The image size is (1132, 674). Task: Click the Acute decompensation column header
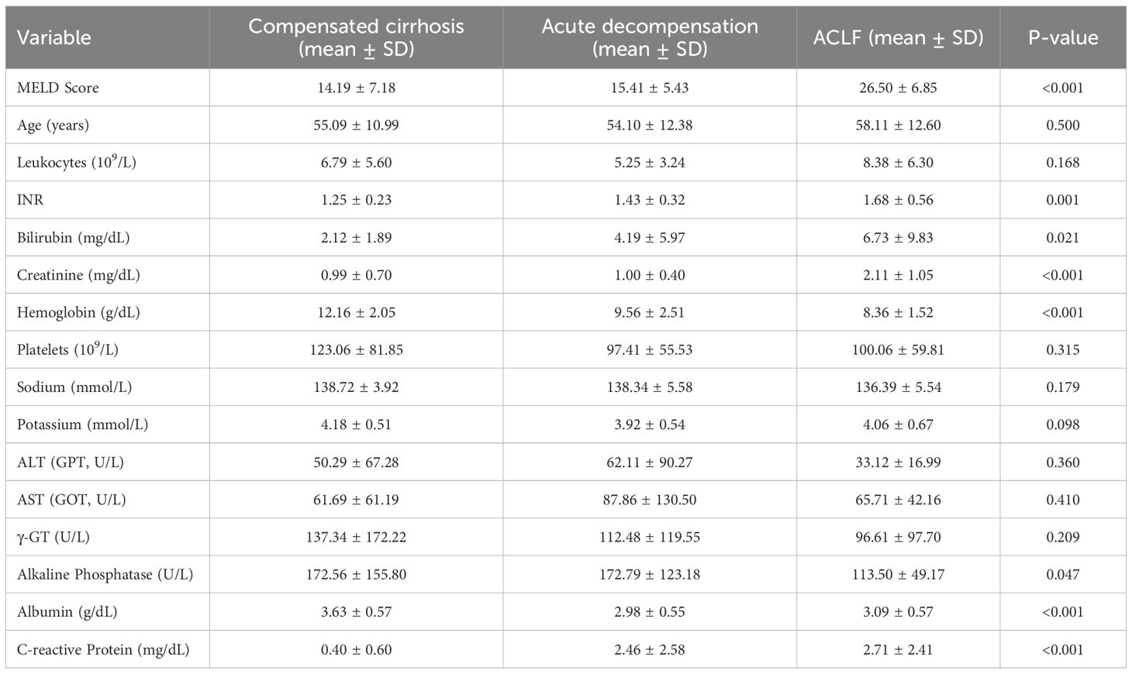click(650, 37)
